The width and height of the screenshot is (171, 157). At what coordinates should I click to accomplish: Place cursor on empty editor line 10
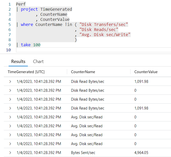51,50
